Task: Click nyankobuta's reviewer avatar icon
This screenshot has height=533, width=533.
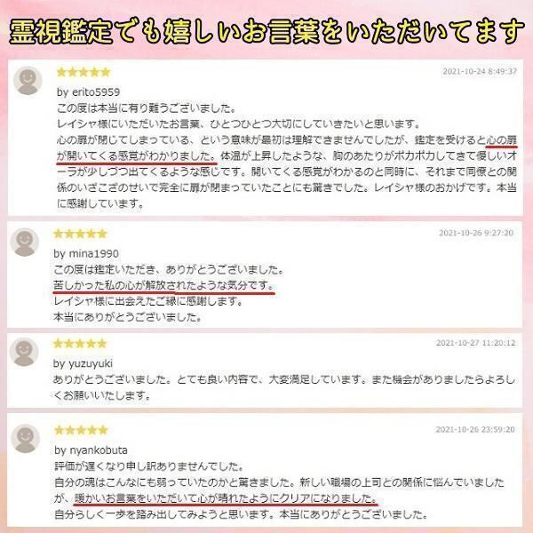Action: (x=25, y=439)
